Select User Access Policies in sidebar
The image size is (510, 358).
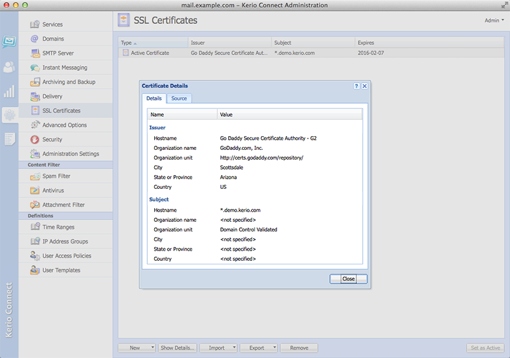[66, 256]
